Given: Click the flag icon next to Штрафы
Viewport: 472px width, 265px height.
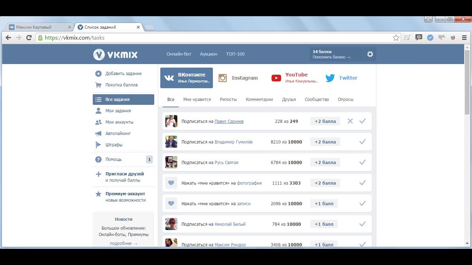Looking at the screenshot, I should pyautogui.click(x=98, y=145).
